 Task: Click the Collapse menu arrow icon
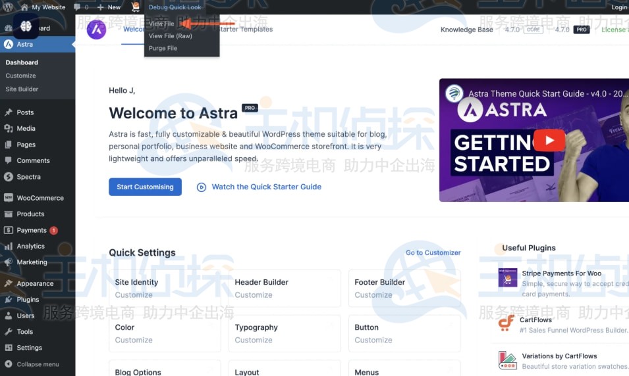[x=9, y=364]
